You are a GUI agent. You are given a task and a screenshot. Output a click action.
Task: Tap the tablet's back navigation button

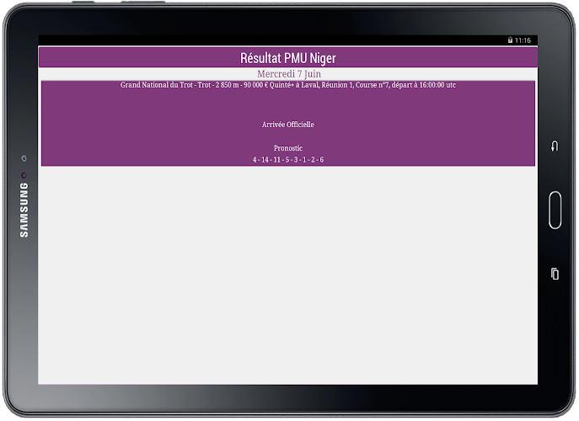pos(555,147)
